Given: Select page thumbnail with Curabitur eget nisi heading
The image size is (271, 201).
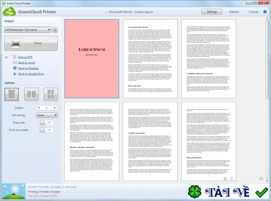Looking at the screenshot, I should tap(150, 141).
